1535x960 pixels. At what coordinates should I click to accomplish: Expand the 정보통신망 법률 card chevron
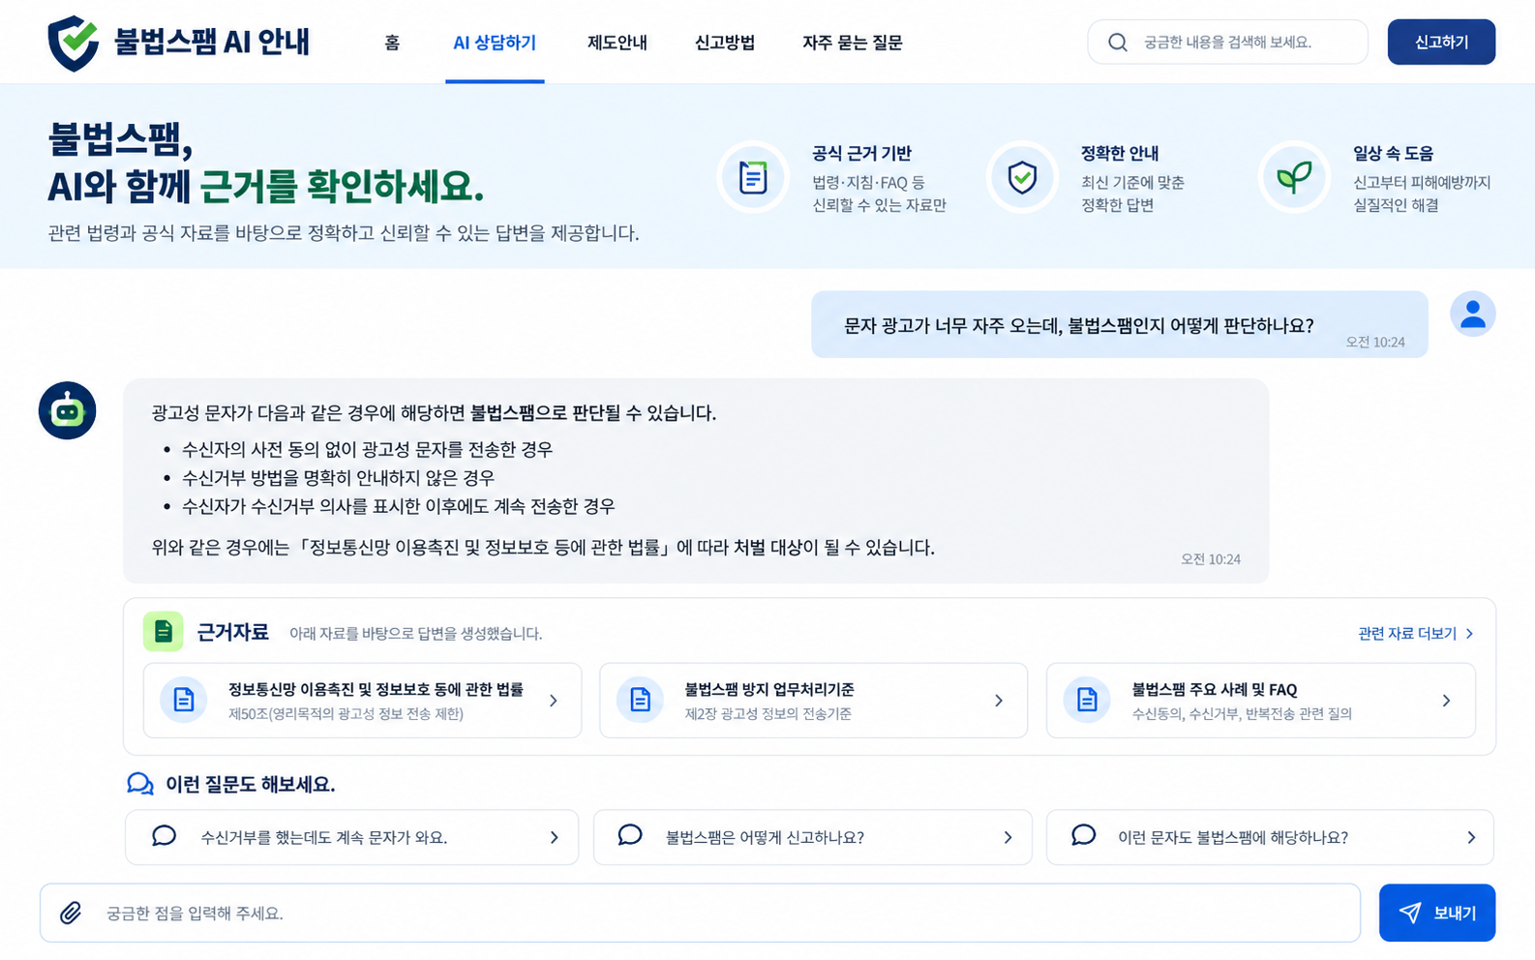coord(554,701)
